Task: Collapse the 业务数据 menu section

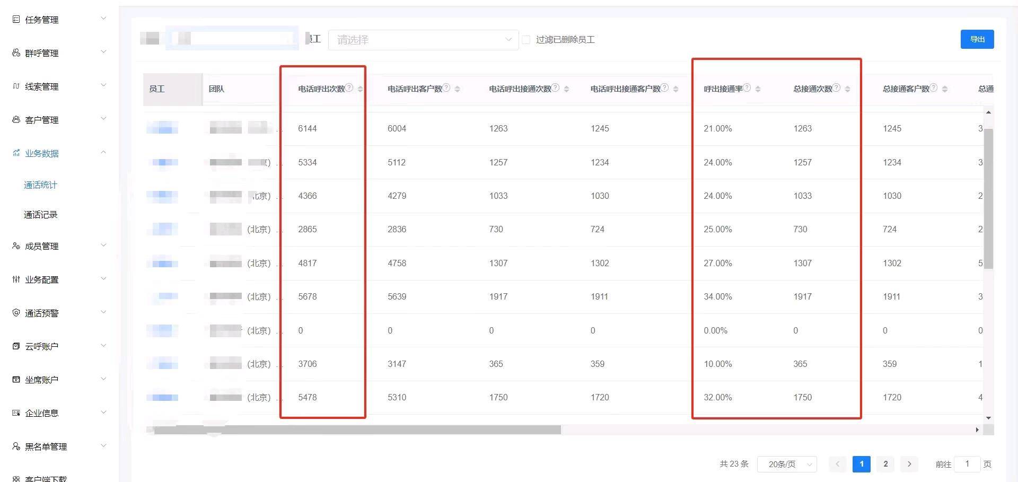Action: [103, 153]
